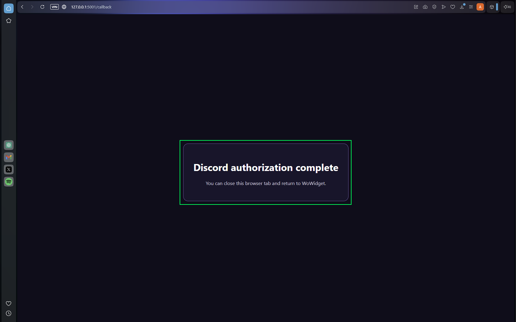Click the 'Discord authorization complete' heading

click(266, 168)
